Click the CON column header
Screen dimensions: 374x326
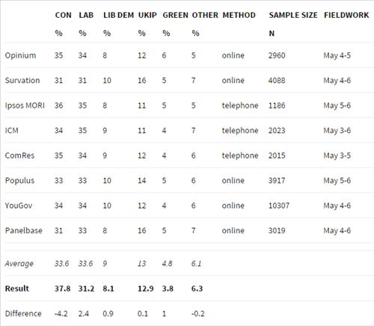[x=64, y=15]
